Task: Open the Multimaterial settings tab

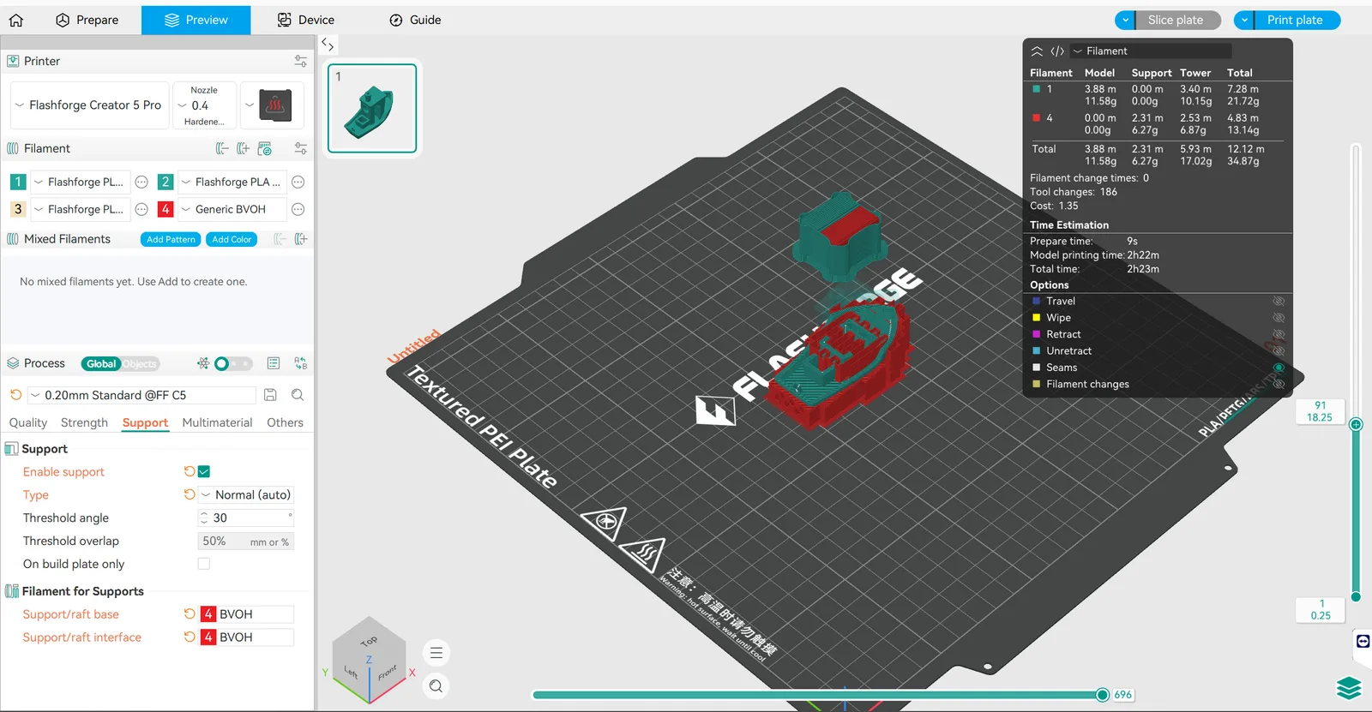Action: tap(217, 422)
